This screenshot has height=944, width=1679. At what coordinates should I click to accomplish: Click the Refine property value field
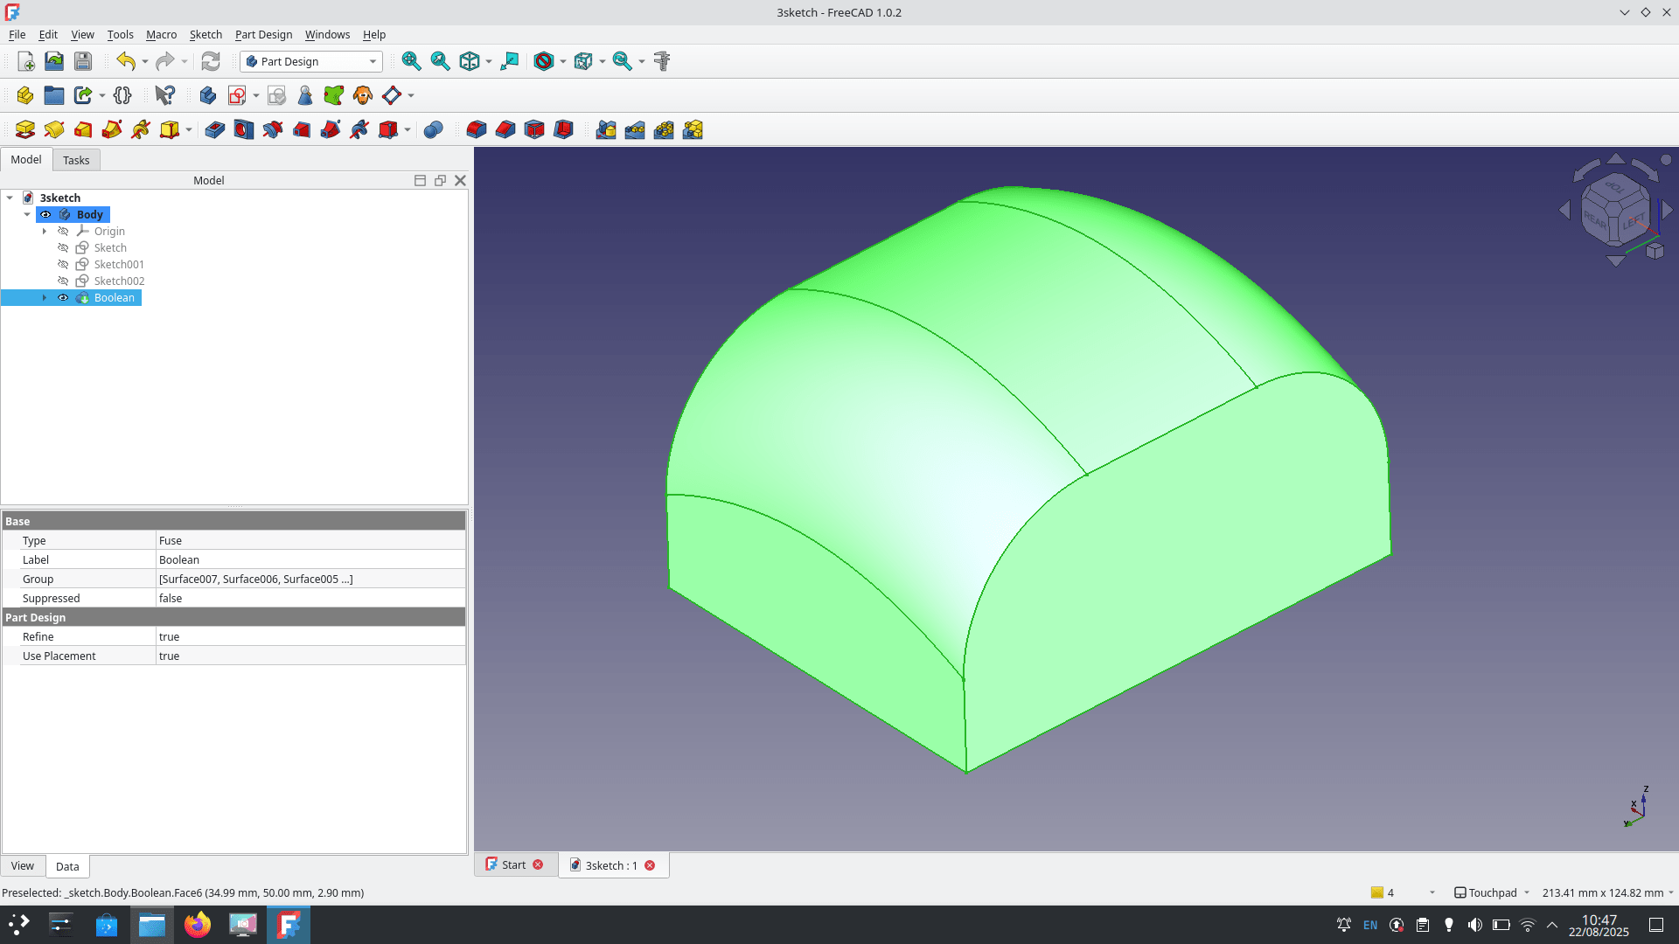coord(310,637)
